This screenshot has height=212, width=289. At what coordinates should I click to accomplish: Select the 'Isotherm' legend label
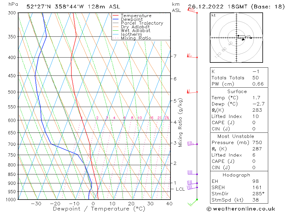131,34
